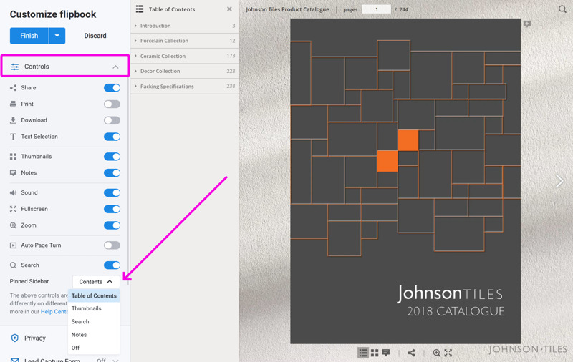Switch off the Notes toggle
Image resolution: width=573 pixels, height=362 pixels.
pos(112,172)
